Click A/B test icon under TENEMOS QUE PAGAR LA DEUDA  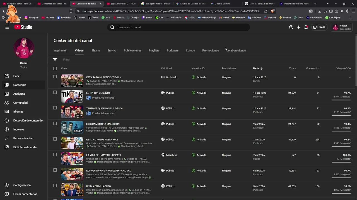tap(88, 113)
